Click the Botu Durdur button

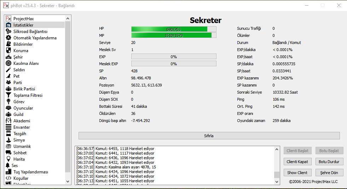329,162
